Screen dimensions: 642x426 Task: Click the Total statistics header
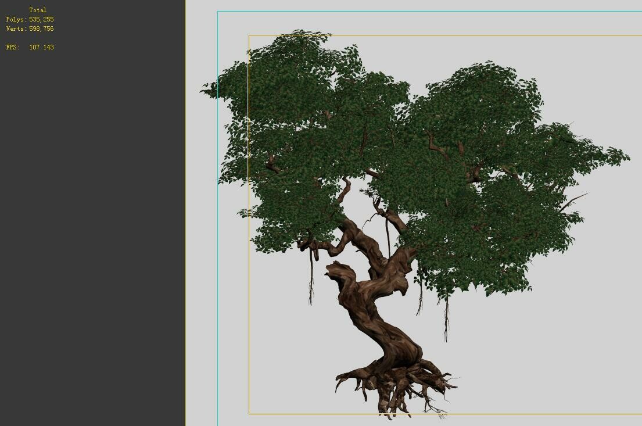click(x=38, y=10)
